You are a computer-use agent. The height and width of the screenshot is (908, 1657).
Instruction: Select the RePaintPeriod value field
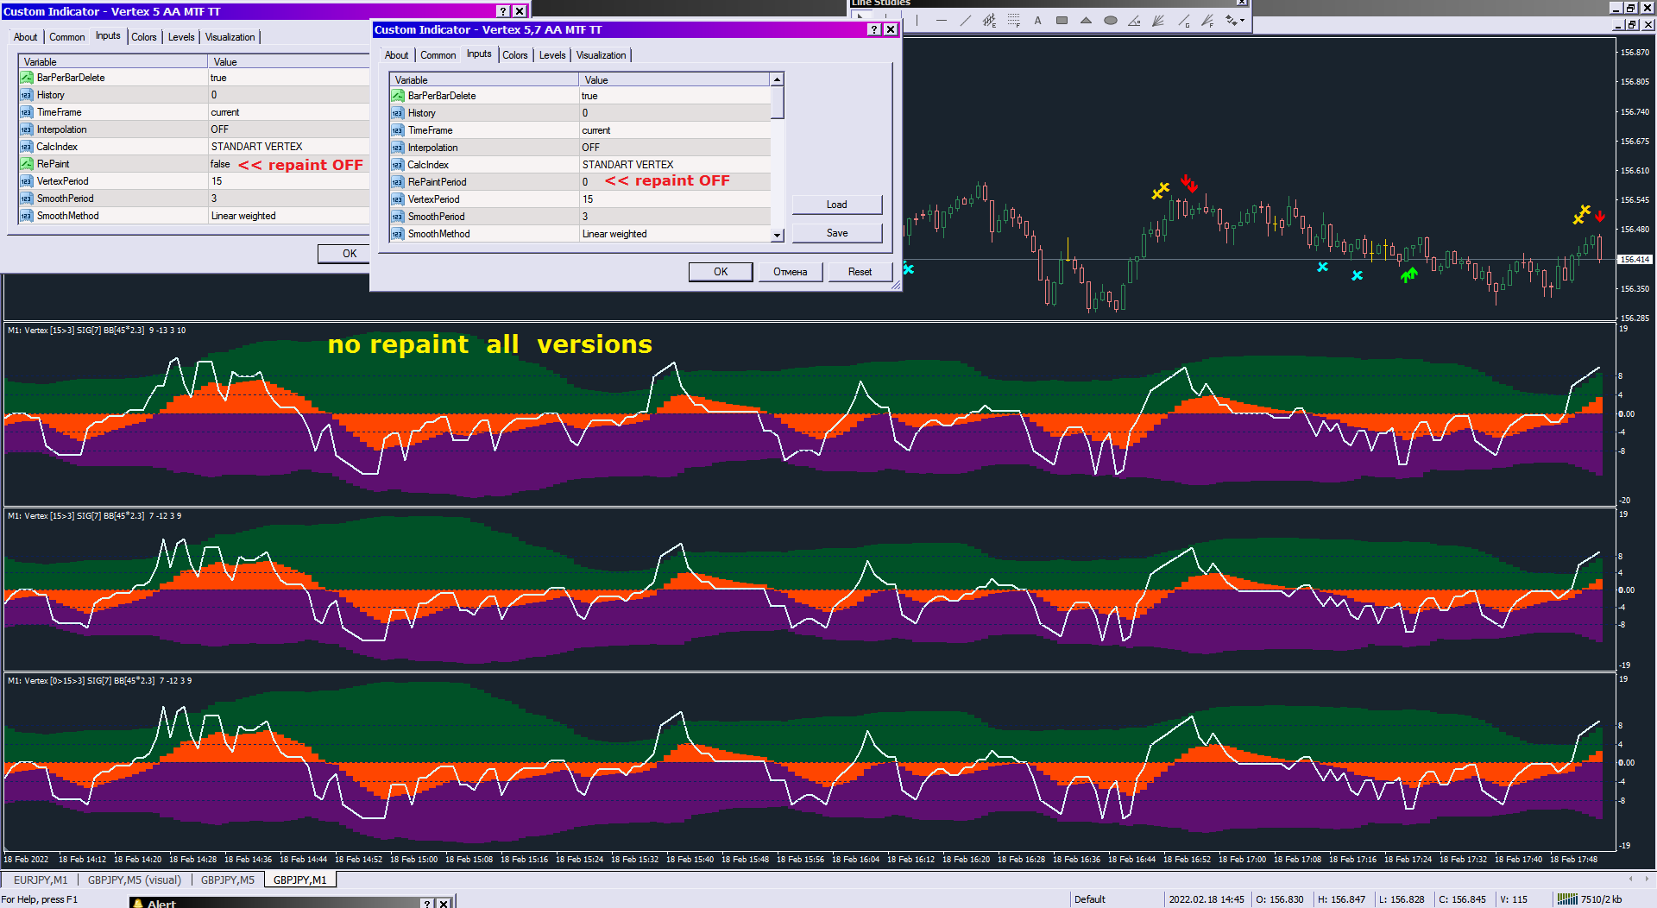pos(674,182)
